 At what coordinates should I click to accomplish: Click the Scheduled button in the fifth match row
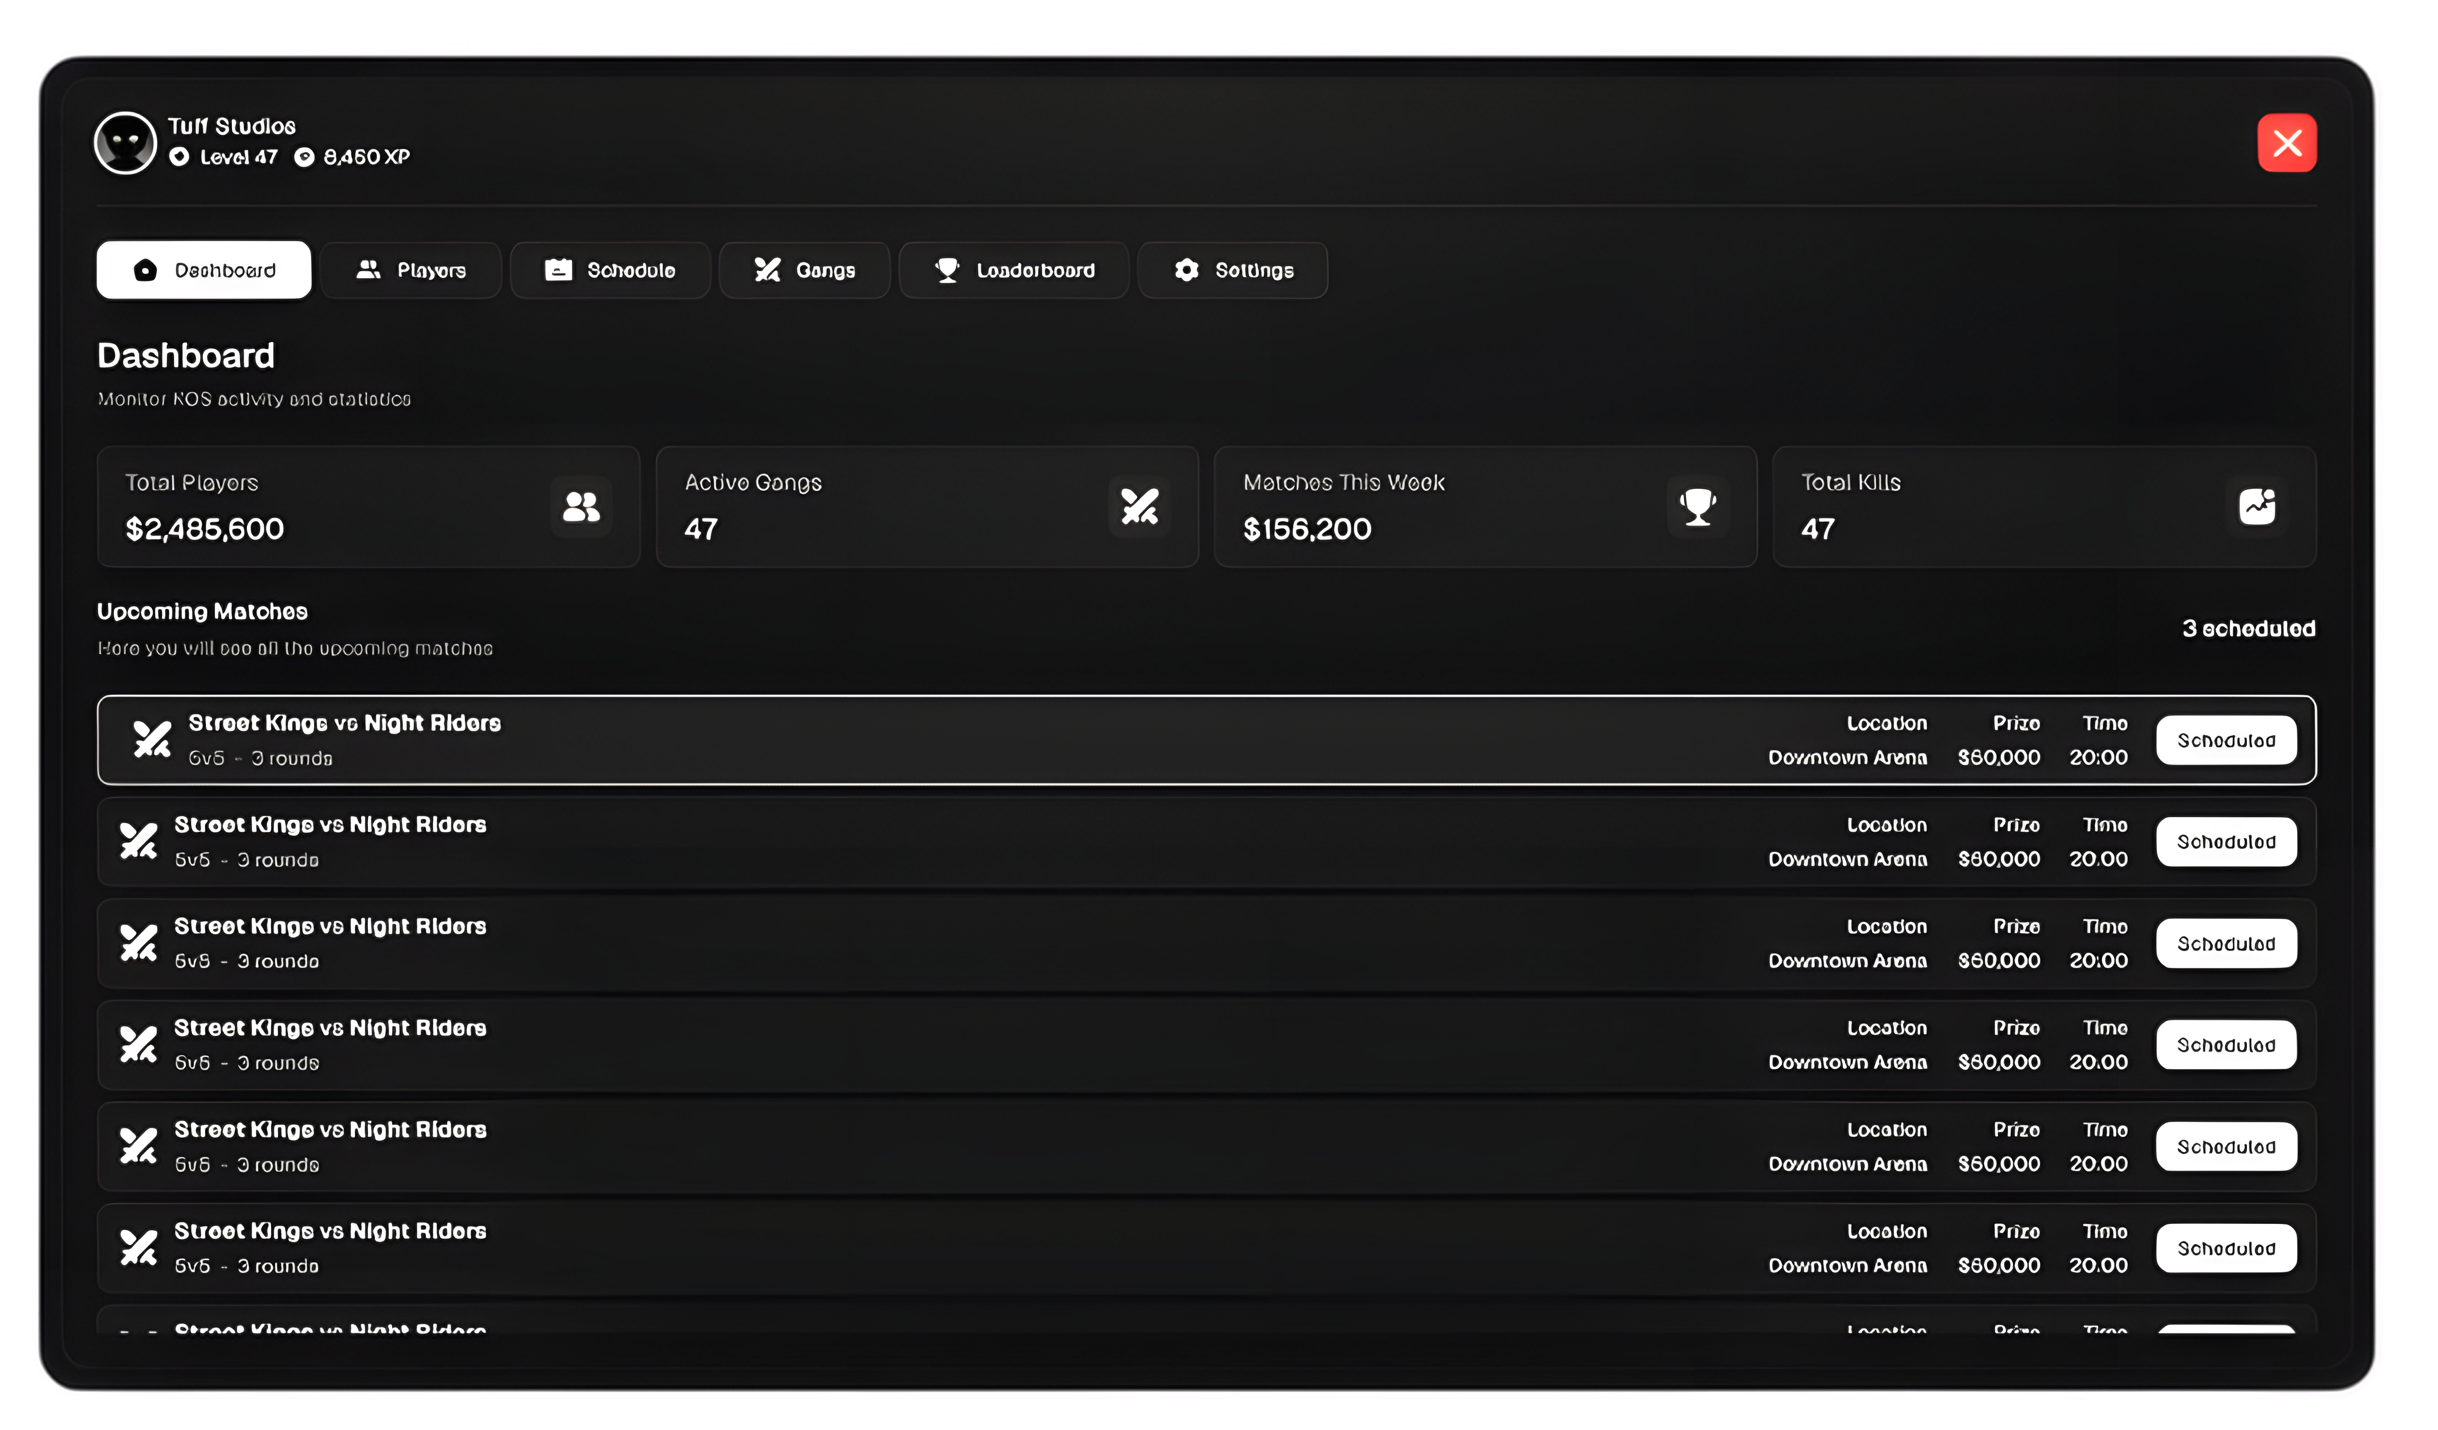pyautogui.click(x=2226, y=1148)
